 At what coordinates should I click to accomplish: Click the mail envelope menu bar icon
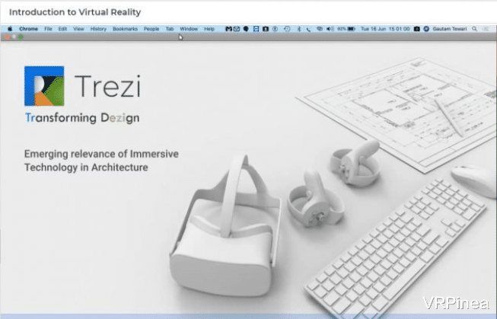click(237, 29)
